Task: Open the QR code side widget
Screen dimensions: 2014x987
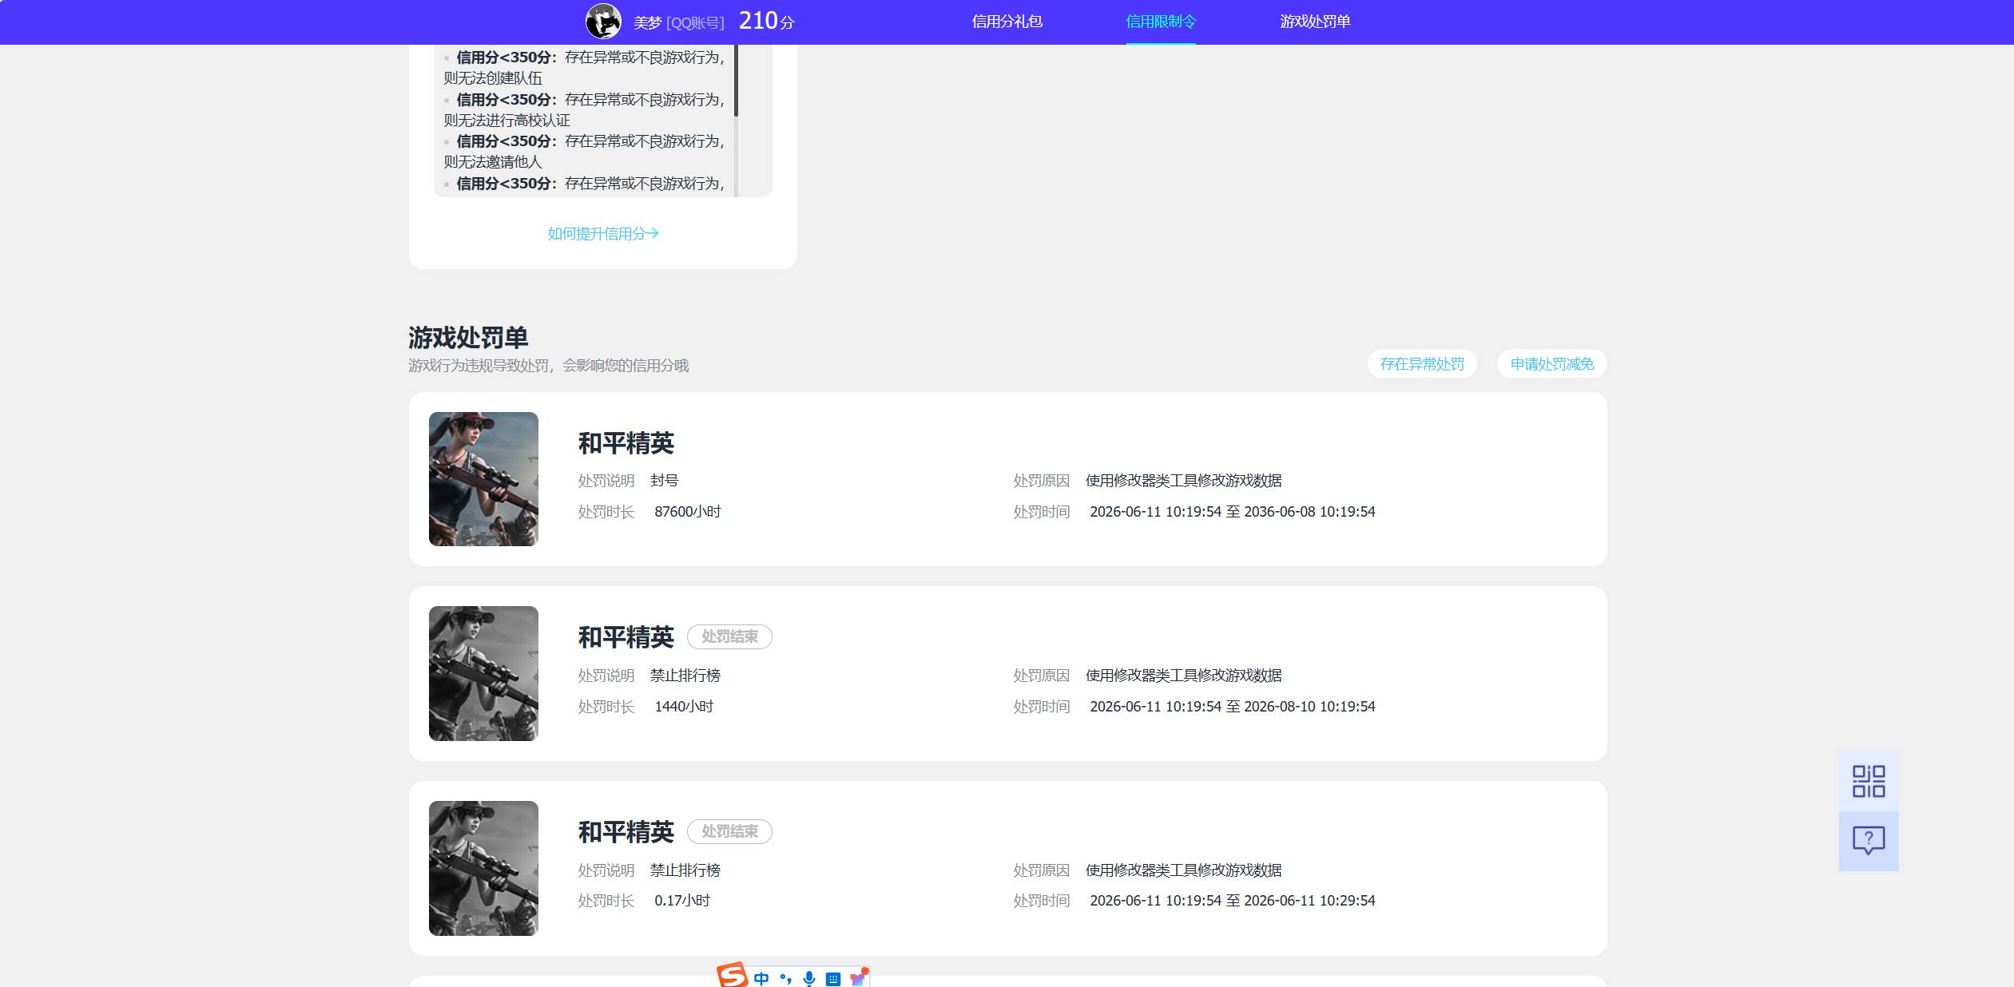Action: tap(1869, 781)
